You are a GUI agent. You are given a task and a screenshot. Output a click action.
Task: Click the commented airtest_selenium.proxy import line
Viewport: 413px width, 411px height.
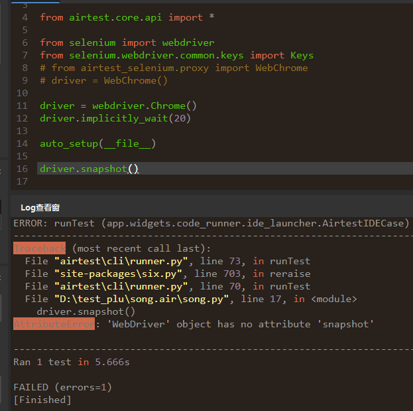(174, 68)
